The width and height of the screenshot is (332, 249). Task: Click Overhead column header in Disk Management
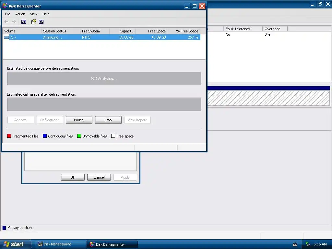[x=275, y=29]
